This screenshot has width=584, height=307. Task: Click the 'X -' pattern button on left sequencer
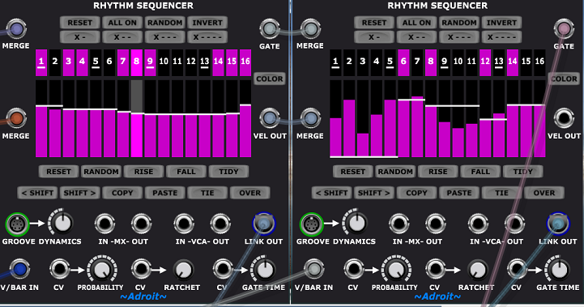[79, 37]
